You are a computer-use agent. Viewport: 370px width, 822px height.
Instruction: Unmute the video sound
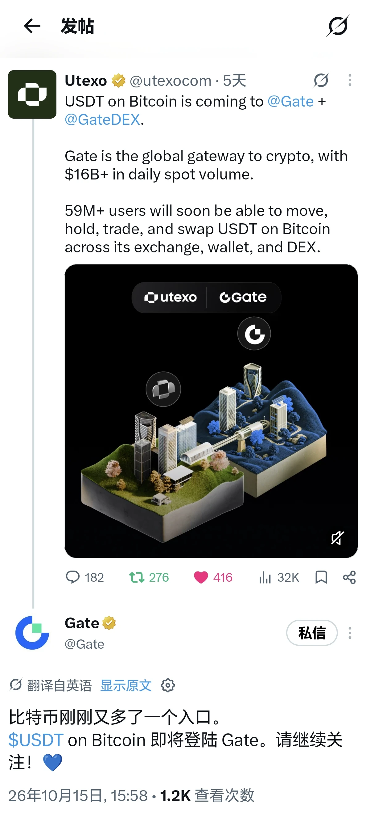tap(337, 538)
